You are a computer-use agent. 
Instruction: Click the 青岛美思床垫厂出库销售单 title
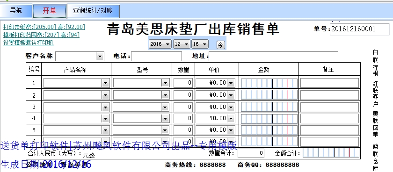click(x=193, y=29)
